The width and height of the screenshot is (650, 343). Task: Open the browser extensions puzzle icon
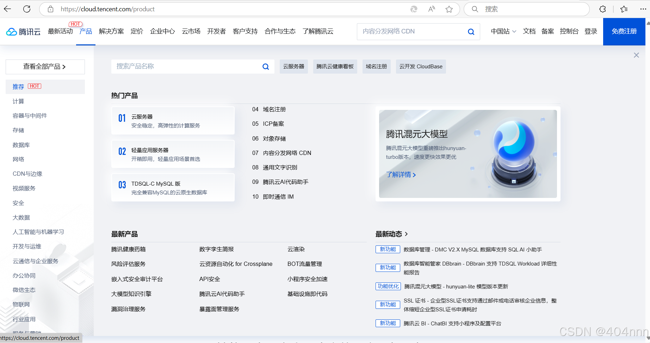(x=603, y=9)
